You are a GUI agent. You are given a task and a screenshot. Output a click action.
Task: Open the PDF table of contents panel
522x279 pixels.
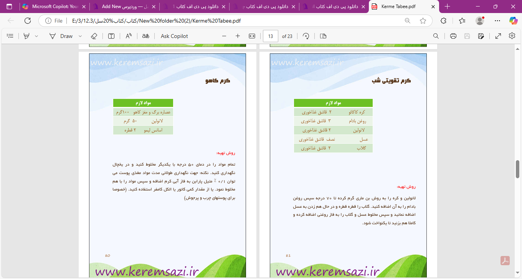(x=10, y=36)
